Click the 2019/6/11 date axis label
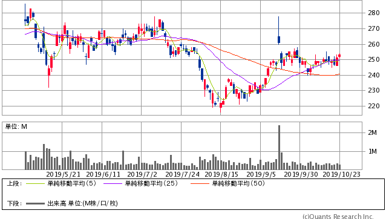 103,174
